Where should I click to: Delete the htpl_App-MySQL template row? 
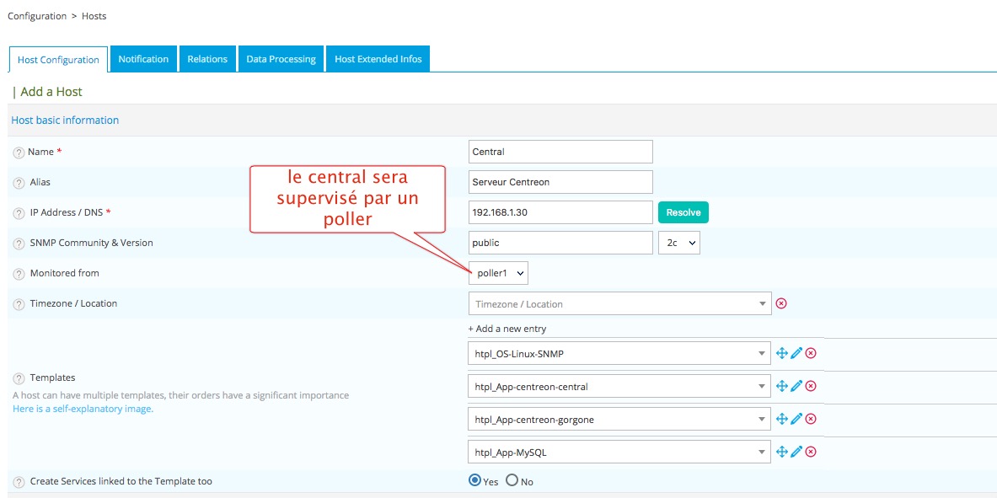[x=811, y=452]
